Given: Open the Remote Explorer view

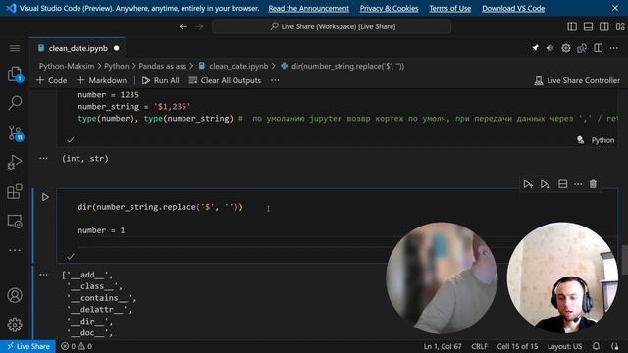Looking at the screenshot, I should (15, 222).
